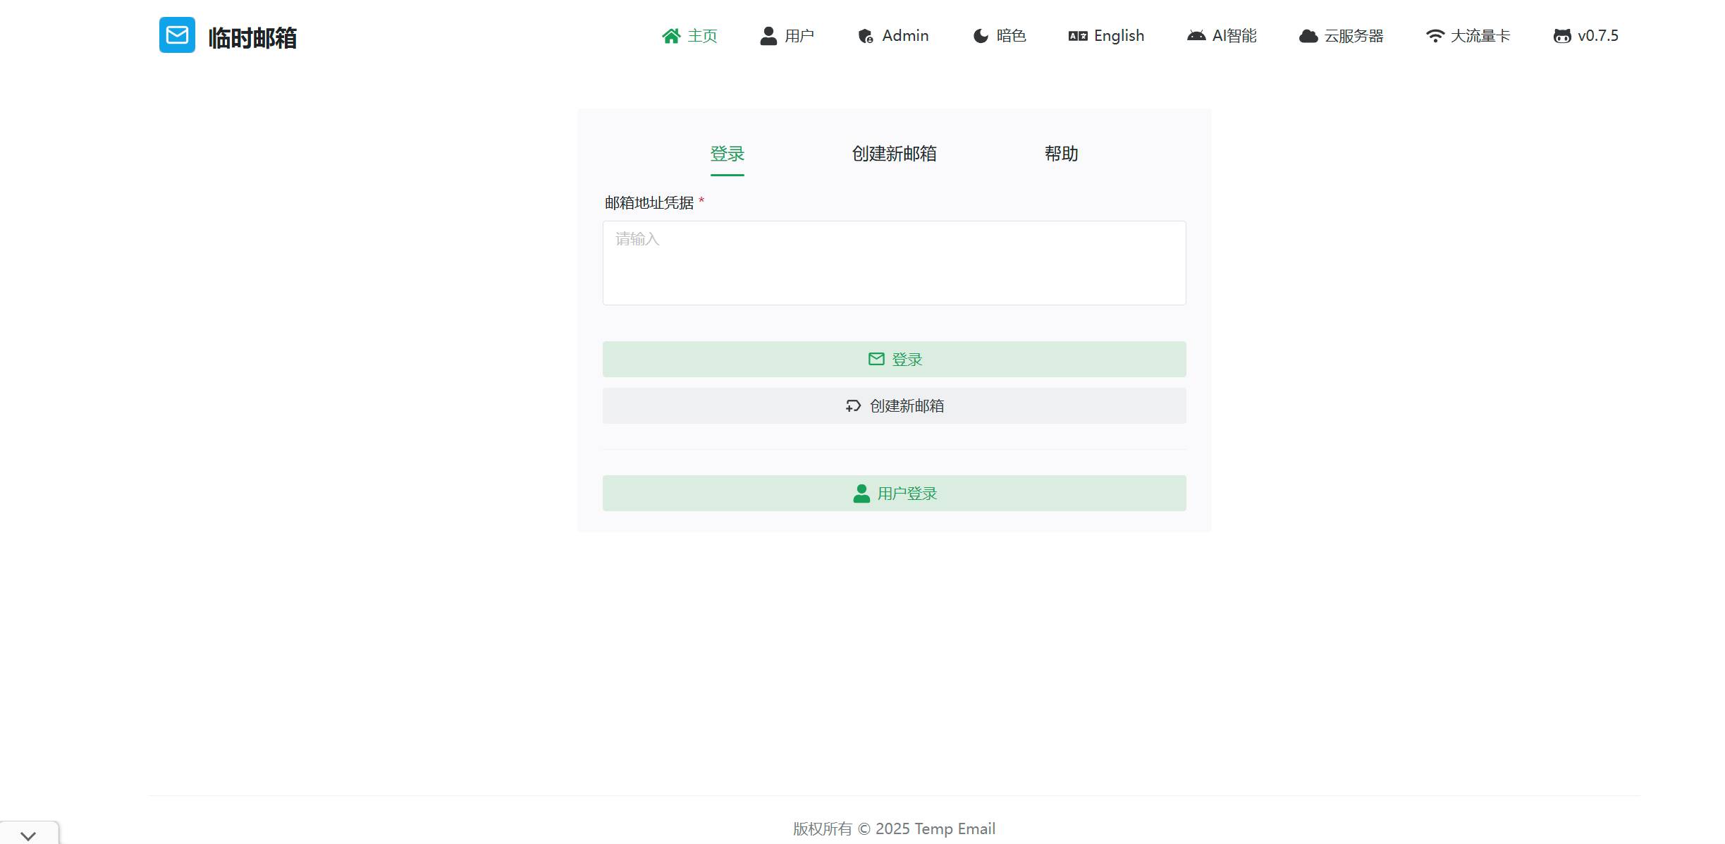
Task: Click the arrow icon in 创建新邮箱 button
Action: [x=853, y=406]
